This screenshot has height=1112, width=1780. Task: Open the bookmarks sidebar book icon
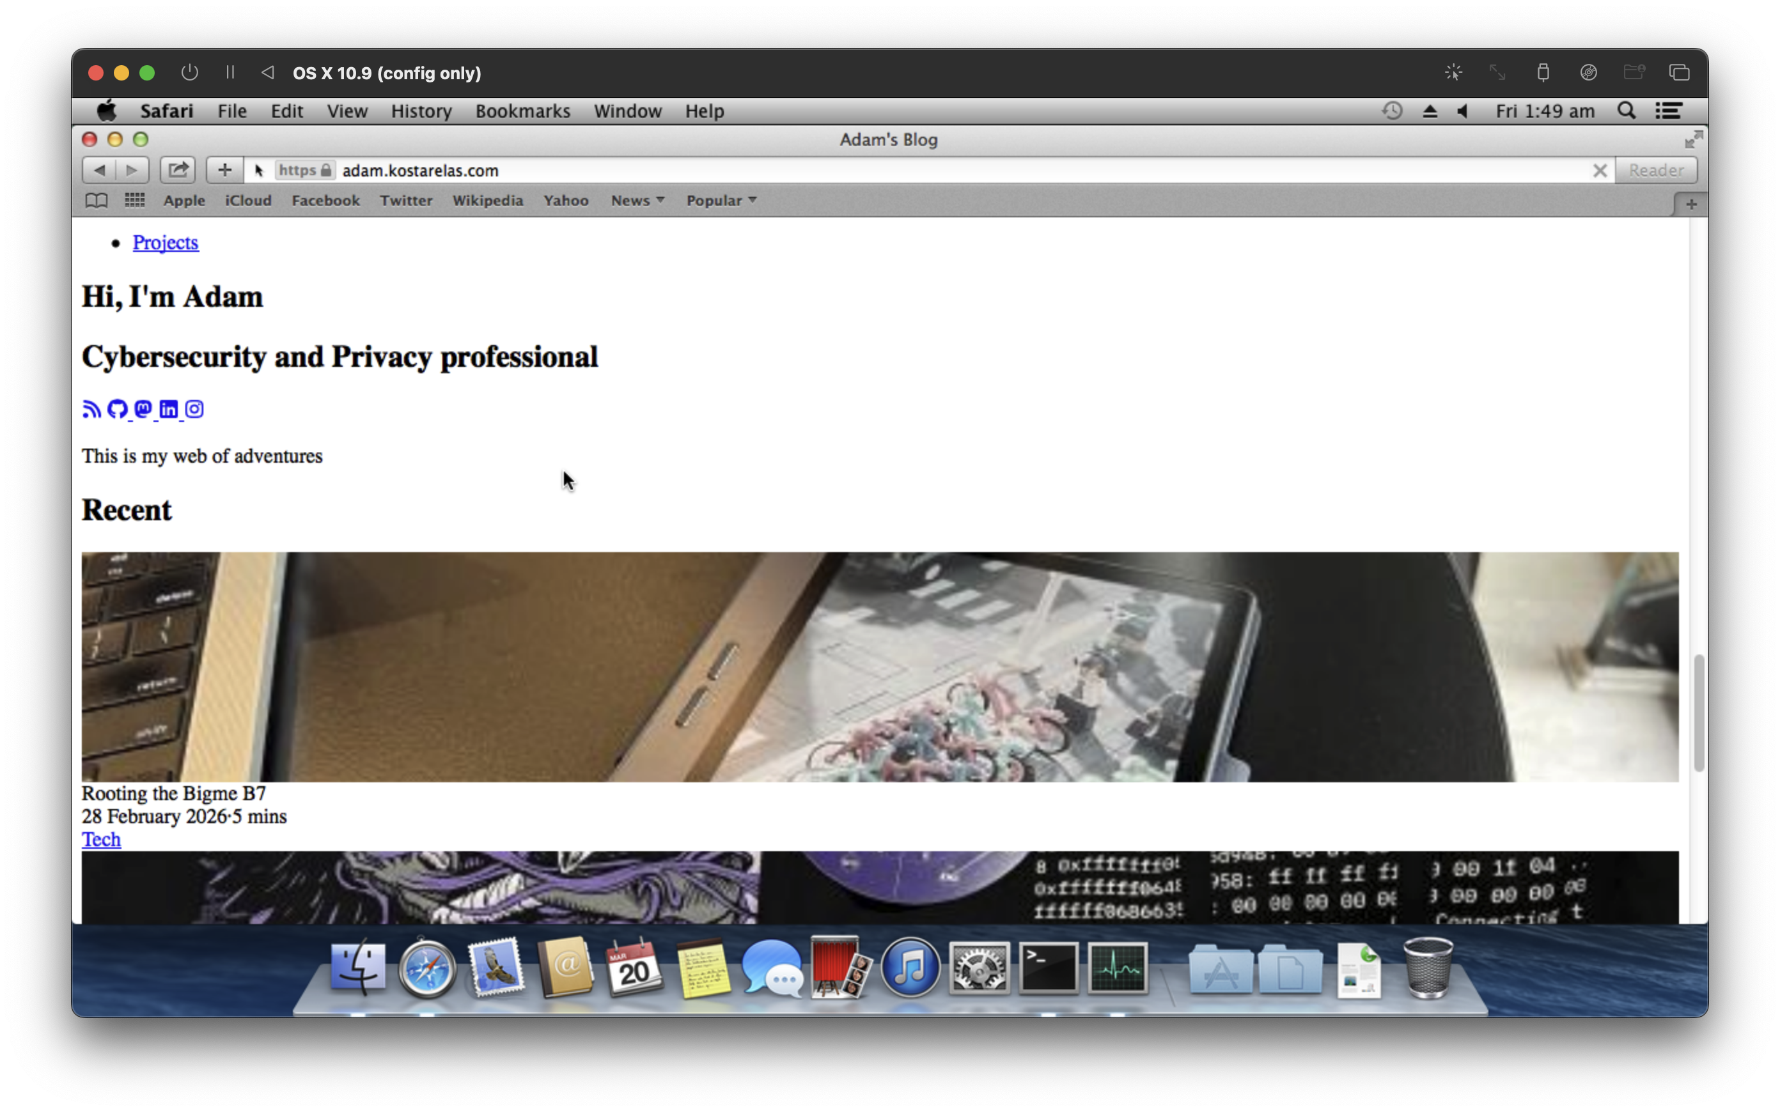click(96, 200)
